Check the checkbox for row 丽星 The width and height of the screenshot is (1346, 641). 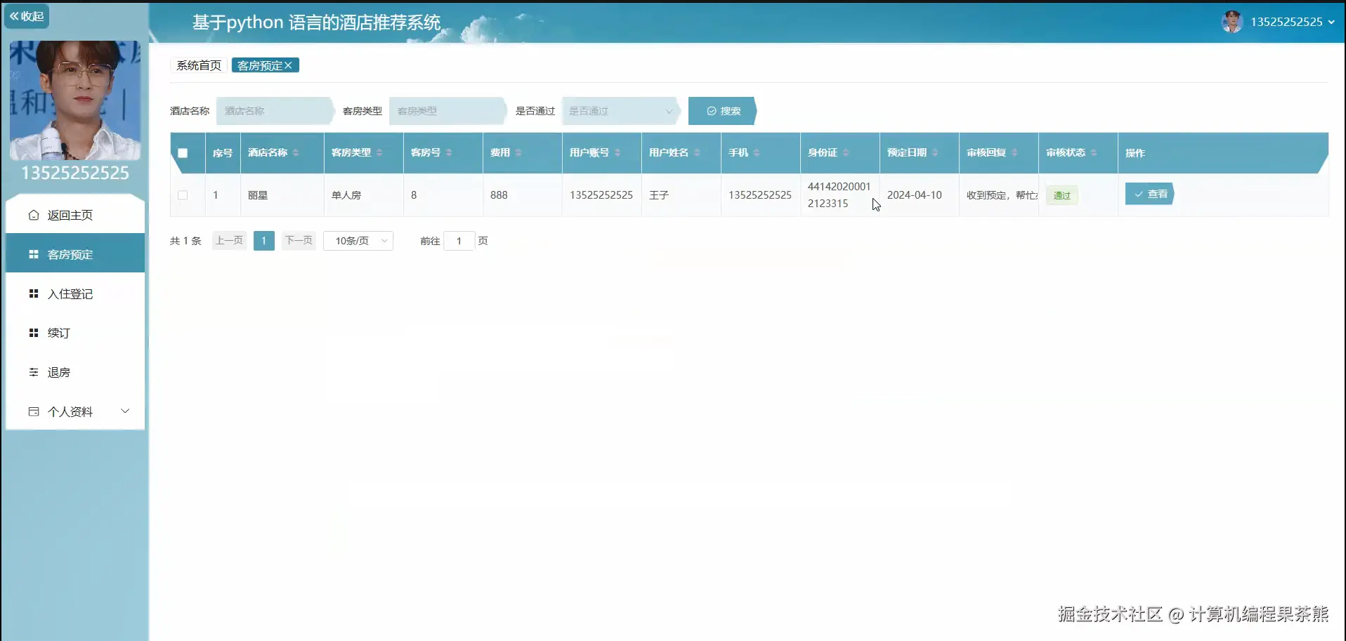[x=182, y=195]
